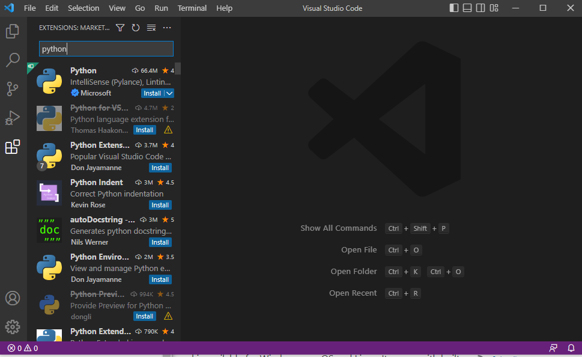Open the Accounts menu icon
Screen dimensions: 582x357
pos(12,298)
